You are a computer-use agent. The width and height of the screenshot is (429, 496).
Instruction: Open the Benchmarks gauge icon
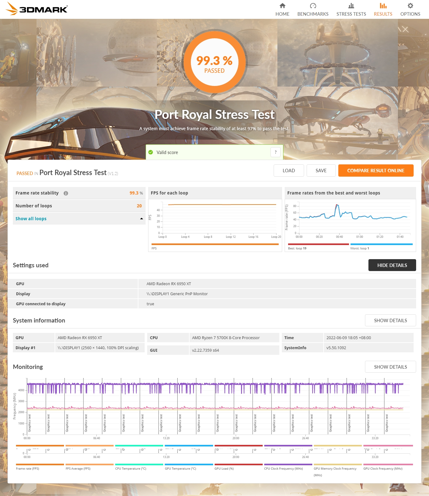pos(313,6)
